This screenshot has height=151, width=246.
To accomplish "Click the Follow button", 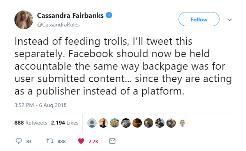I will click(199, 19).
